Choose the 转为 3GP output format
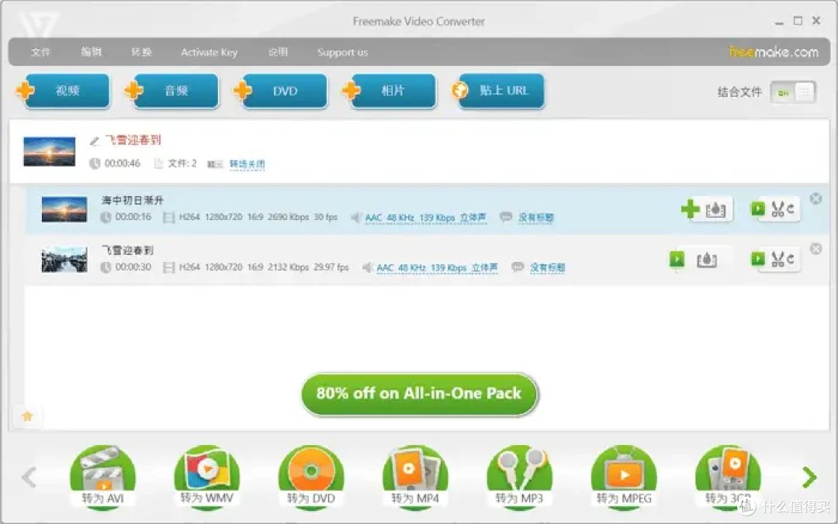The image size is (838, 524). point(728,477)
